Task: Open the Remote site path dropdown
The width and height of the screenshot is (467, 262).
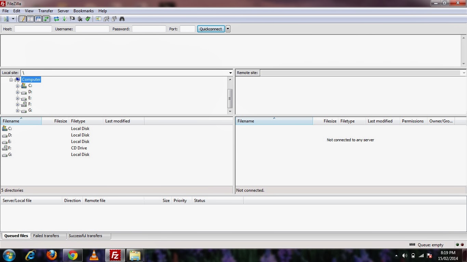Action: pos(464,73)
